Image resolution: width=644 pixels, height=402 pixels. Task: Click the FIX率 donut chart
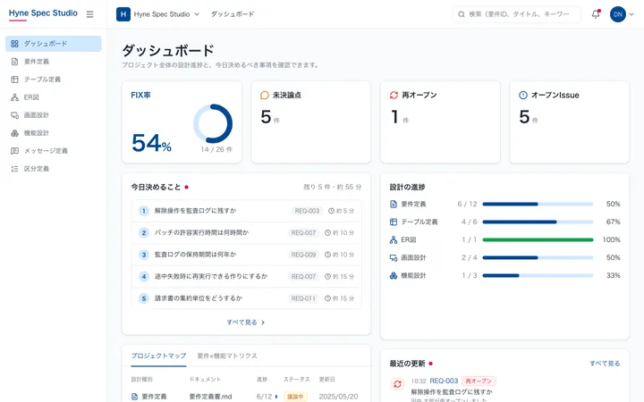click(213, 123)
